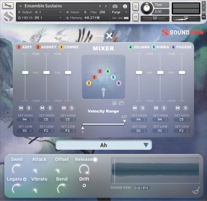The image size is (207, 201).
Task: Click the Kontakt Mute M button
Action: click(x=136, y=17)
